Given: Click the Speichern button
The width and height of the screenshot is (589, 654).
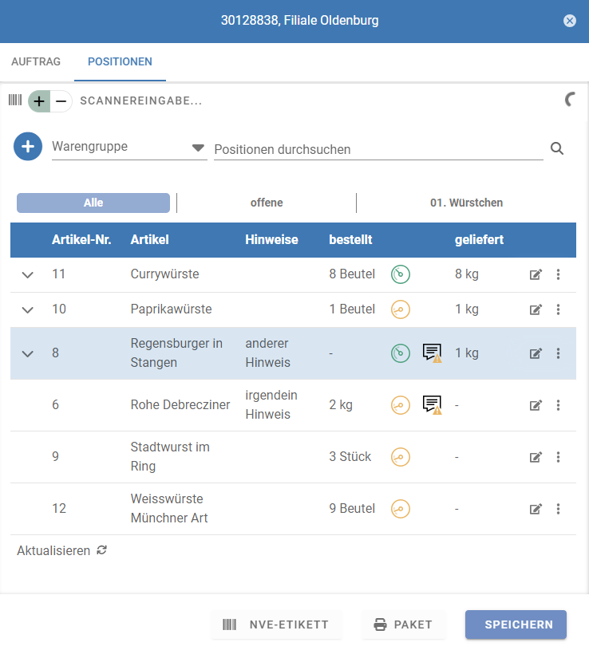Looking at the screenshot, I should [x=516, y=624].
